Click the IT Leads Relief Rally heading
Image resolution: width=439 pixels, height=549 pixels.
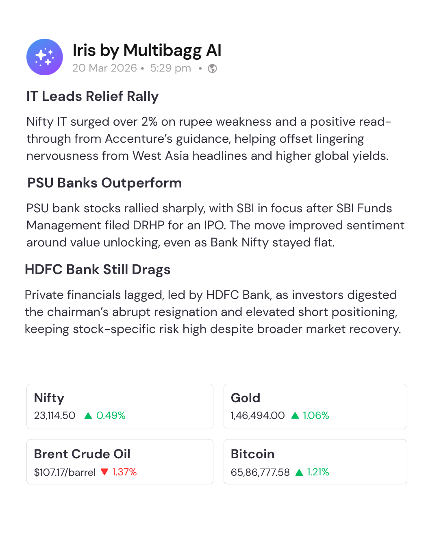coord(92,96)
